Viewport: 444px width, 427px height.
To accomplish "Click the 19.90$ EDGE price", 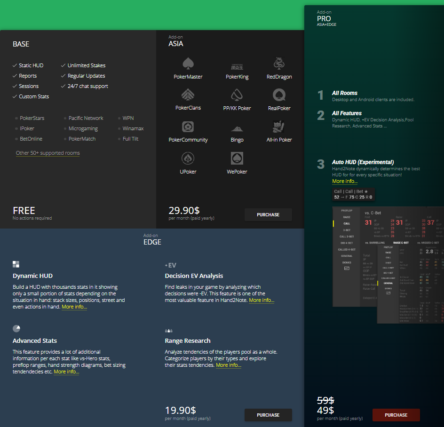I will (180, 410).
